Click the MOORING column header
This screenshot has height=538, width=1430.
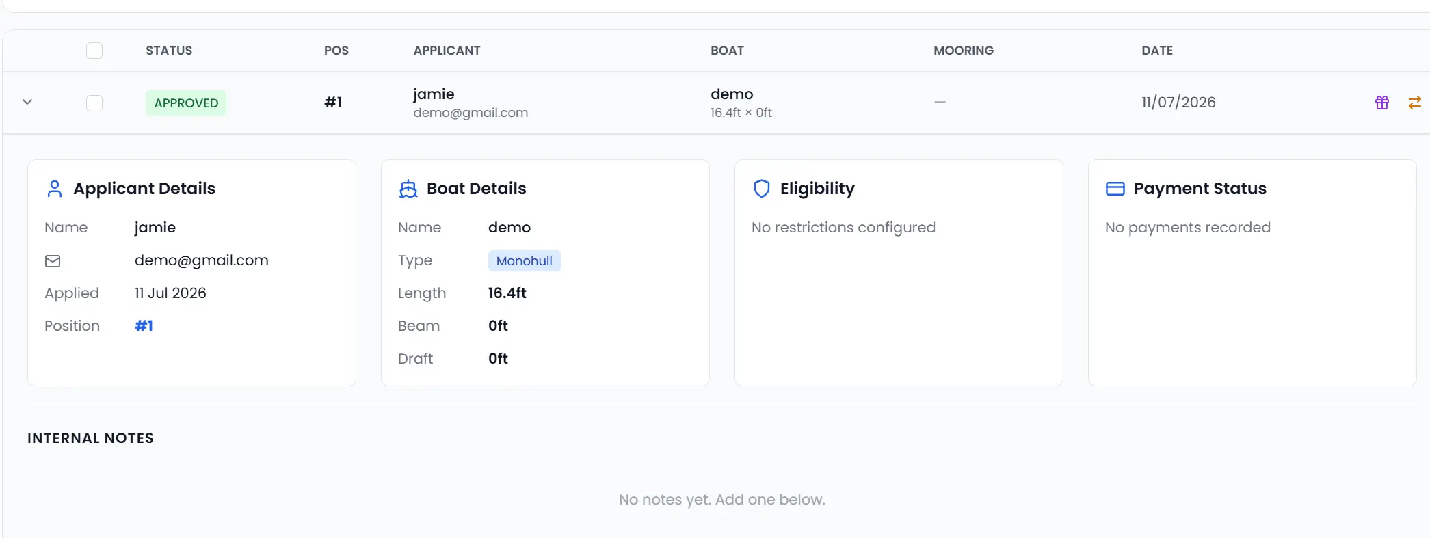tap(964, 51)
